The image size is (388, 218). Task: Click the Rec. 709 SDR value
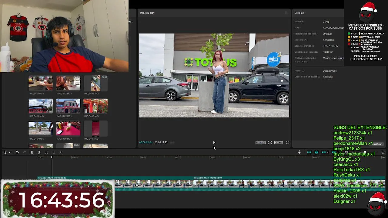pyautogui.click(x=331, y=46)
